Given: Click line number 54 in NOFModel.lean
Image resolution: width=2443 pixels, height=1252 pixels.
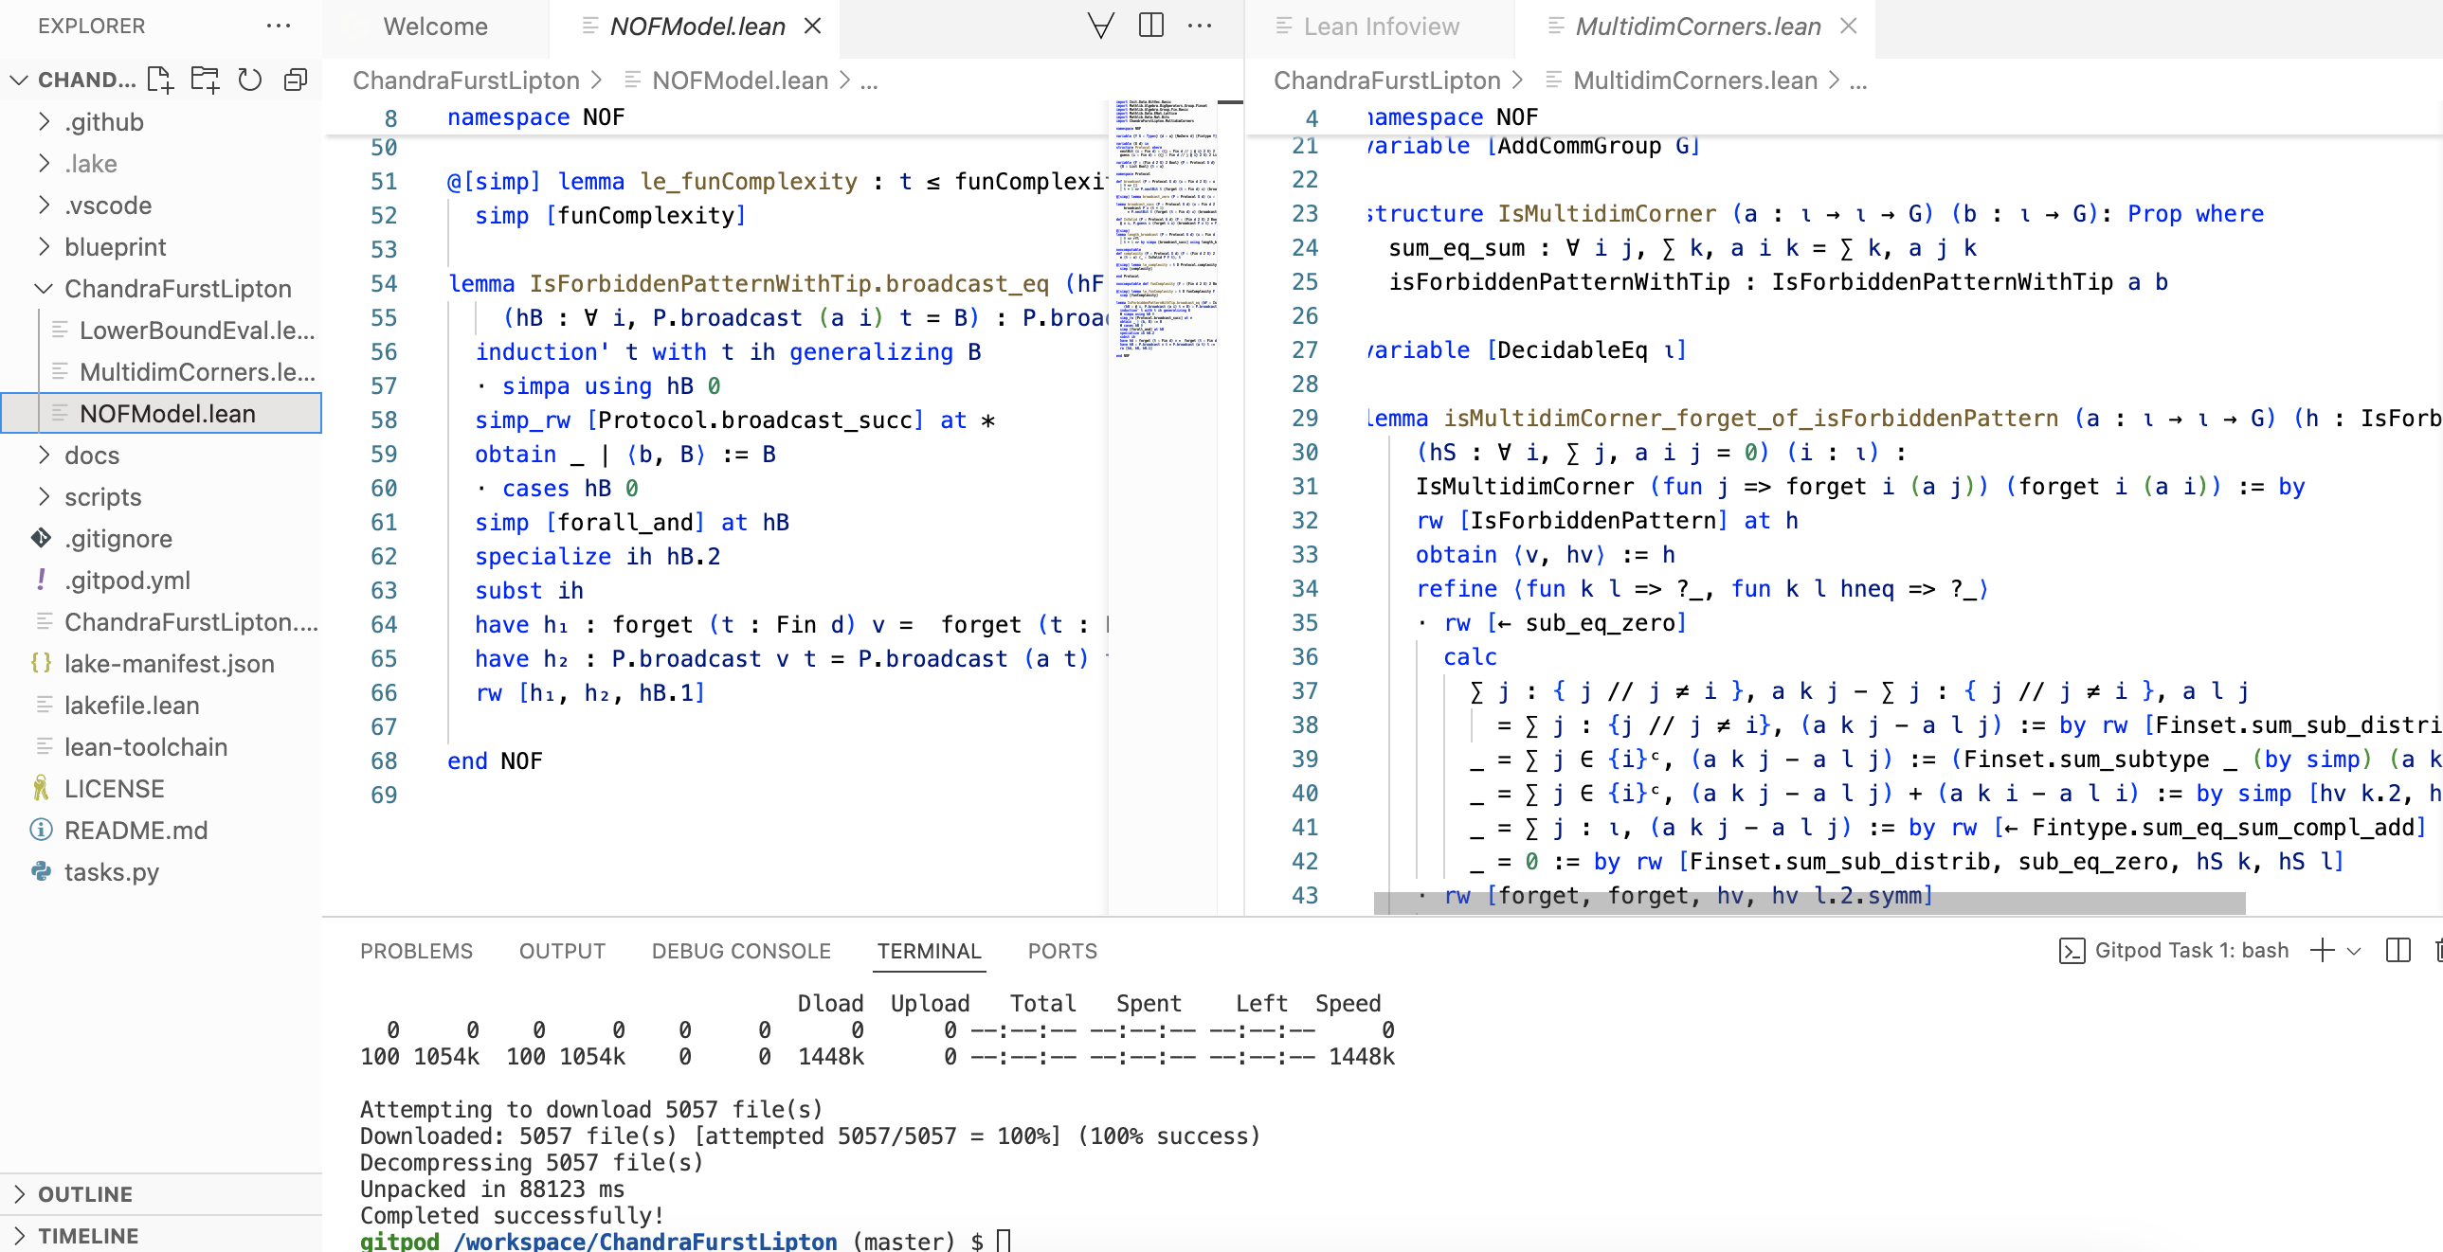Looking at the screenshot, I should [x=383, y=283].
